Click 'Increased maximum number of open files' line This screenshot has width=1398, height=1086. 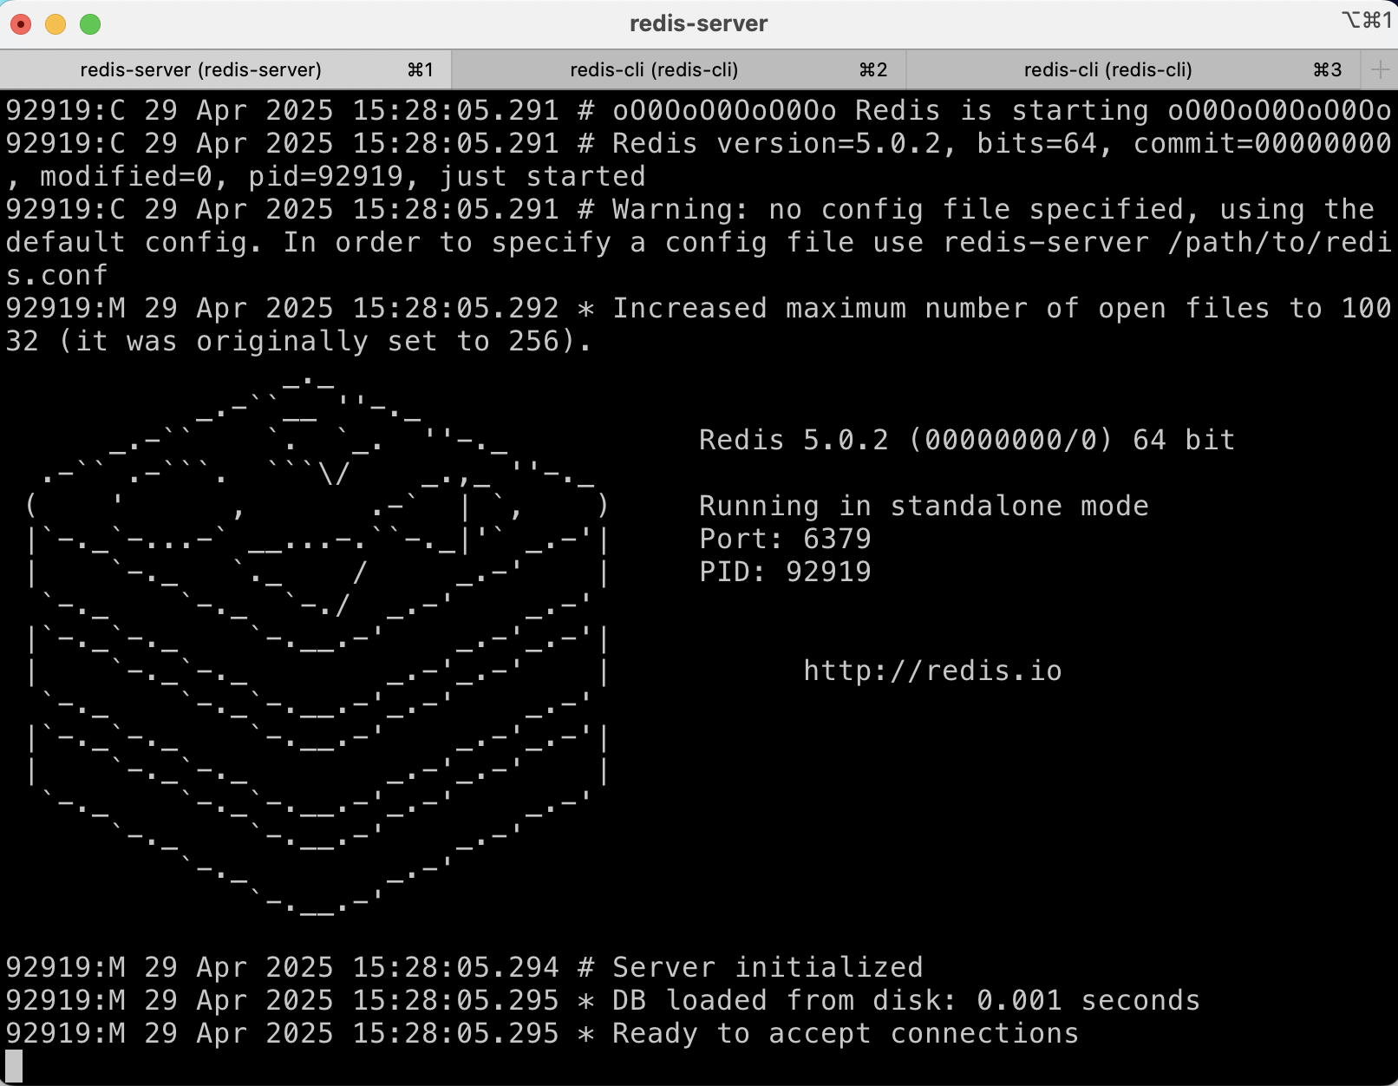[698, 308]
